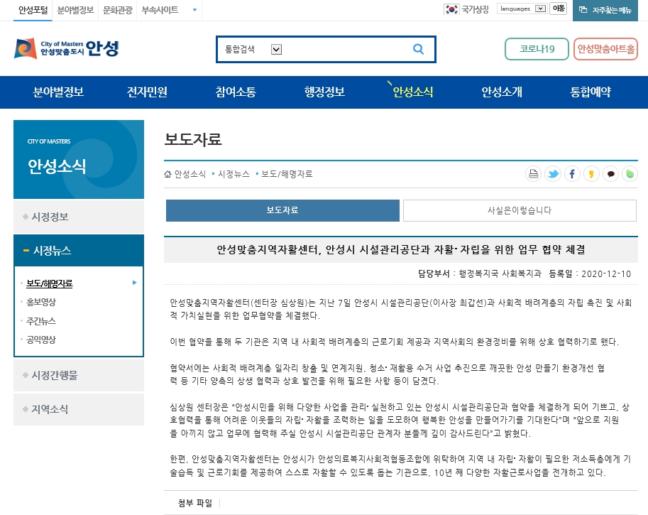Screen dimensions: 648x515
Task: Share the article on Twitter
Action: (552, 174)
